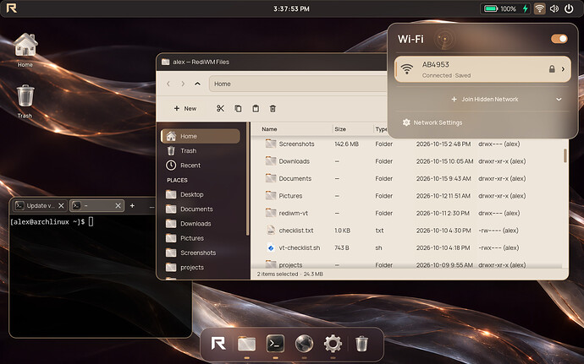Click the terminal prompt area
The height and width of the screenshot is (364, 584).
pos(52,222)
